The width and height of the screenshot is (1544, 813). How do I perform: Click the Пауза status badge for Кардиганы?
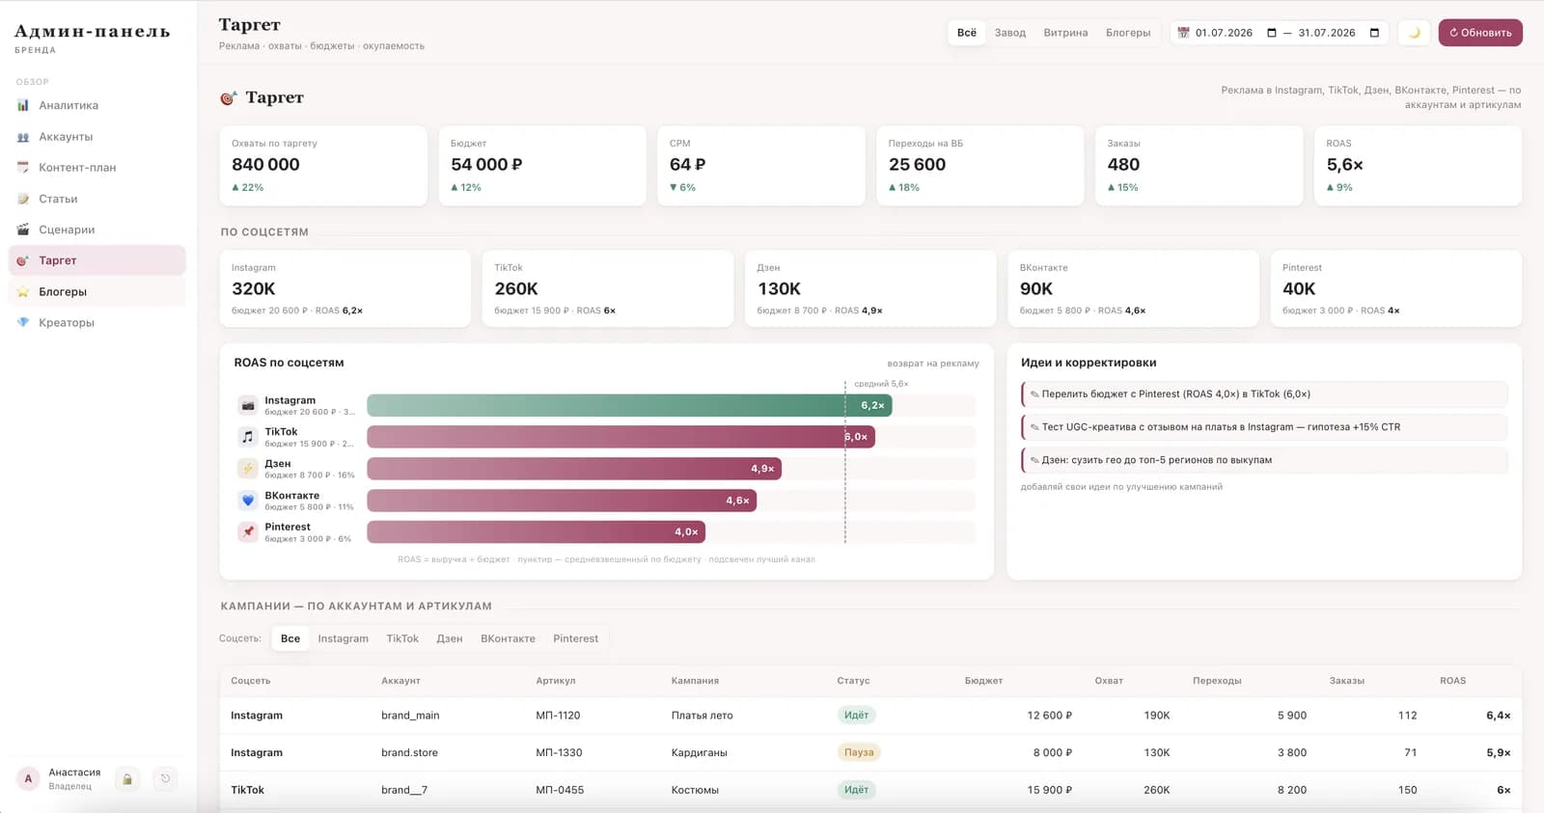pos(859,752)
